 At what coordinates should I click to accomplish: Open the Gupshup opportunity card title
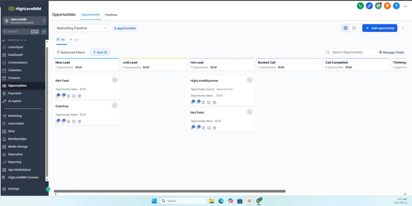[62, 106]
